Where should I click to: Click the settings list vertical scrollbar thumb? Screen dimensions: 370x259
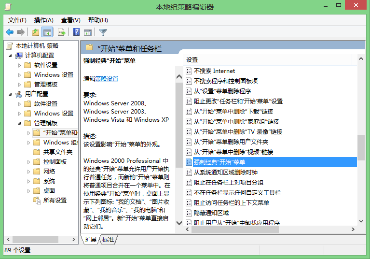coord(361,151)
